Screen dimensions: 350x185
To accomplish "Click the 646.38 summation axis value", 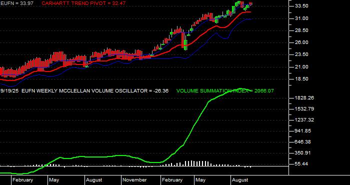I will tap(303, 141).
